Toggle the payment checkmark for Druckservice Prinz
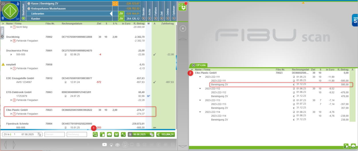358x151 pixels. tap(154, 54)
